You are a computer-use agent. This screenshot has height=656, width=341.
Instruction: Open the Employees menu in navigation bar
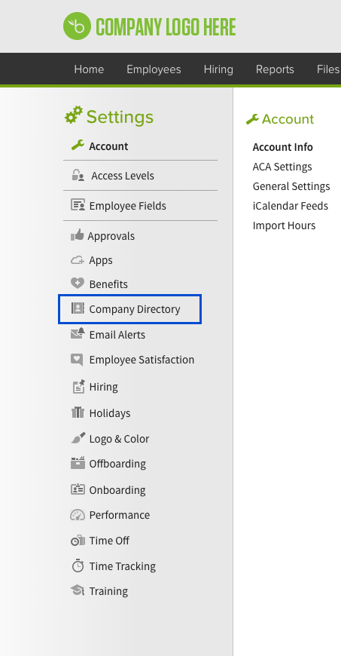tap(154, 69)
